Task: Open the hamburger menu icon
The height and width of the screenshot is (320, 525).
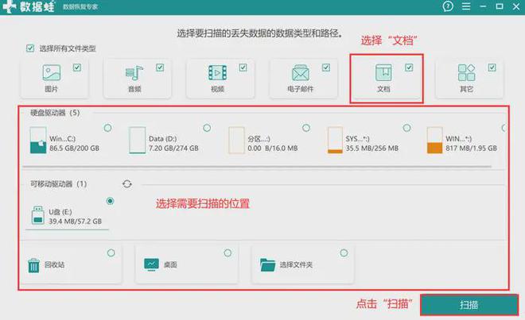Action: coord(466,6)
